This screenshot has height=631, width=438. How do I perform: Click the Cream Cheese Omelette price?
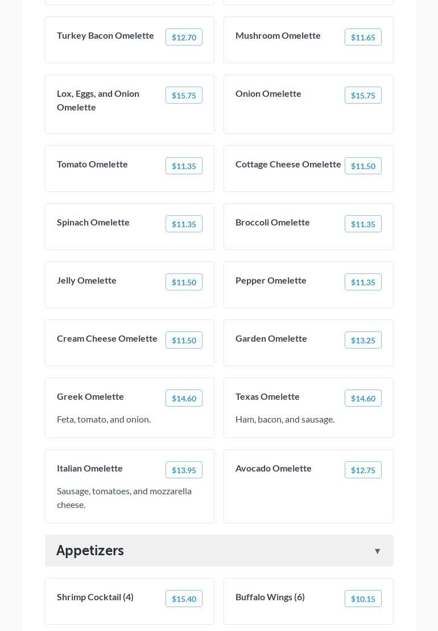184,341
